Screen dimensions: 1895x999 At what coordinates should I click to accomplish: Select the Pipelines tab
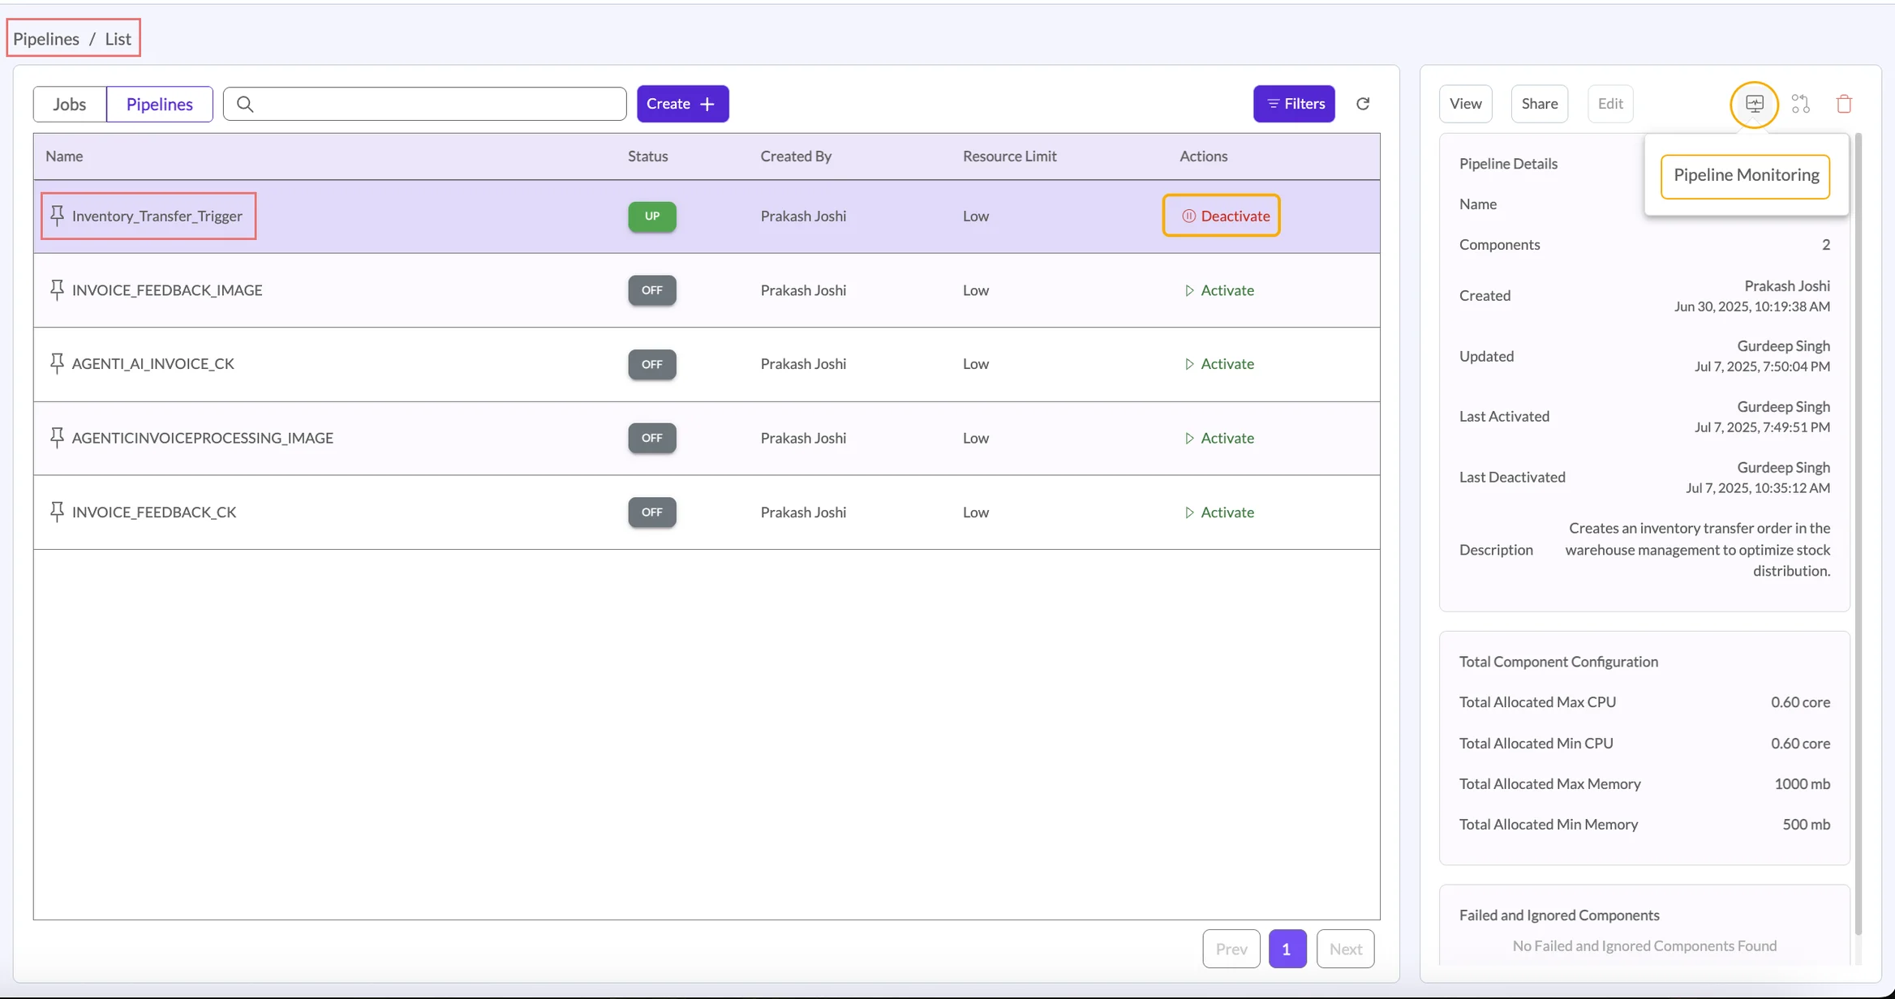[x=159, y=104]
